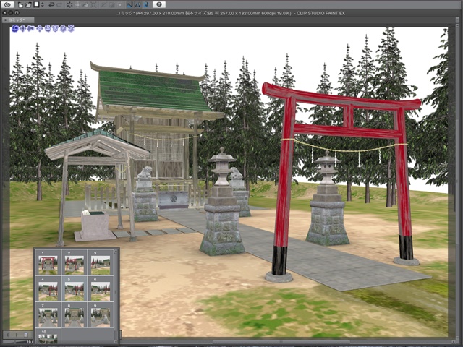Select the seventh 3D manipulator icon
The image size is (463, 347).
pos(63,28)
